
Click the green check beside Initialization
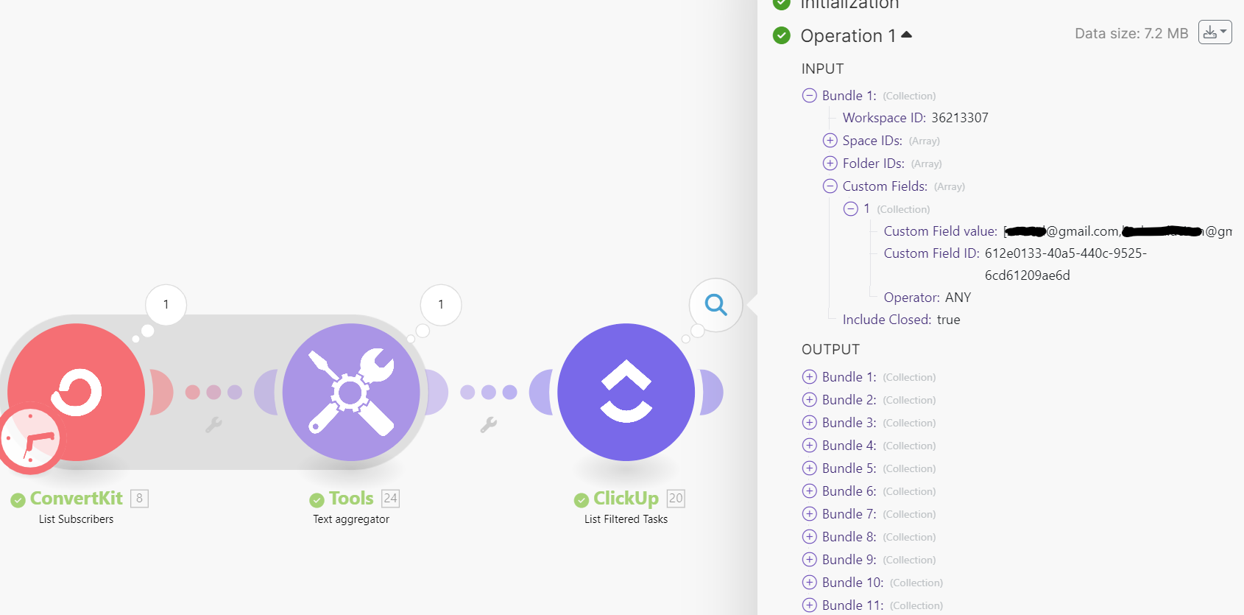pos(782,4)
